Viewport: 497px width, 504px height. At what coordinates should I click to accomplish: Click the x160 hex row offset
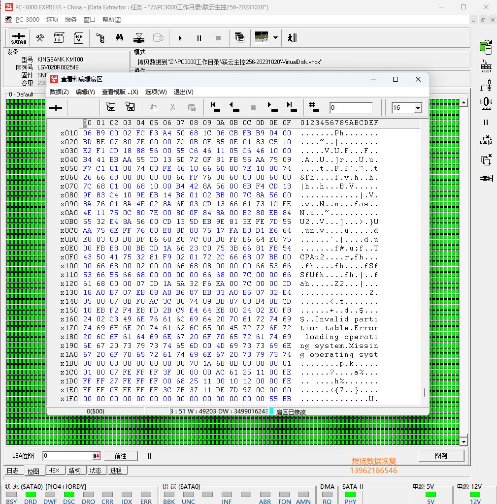coord(69,319)
